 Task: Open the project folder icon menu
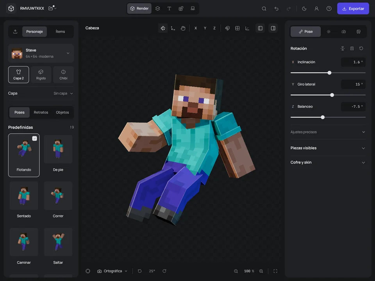(x=52, y=8)
